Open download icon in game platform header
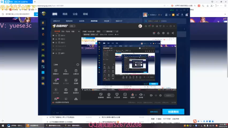Viewport: 228px width, 128px height. click(182, 15)
